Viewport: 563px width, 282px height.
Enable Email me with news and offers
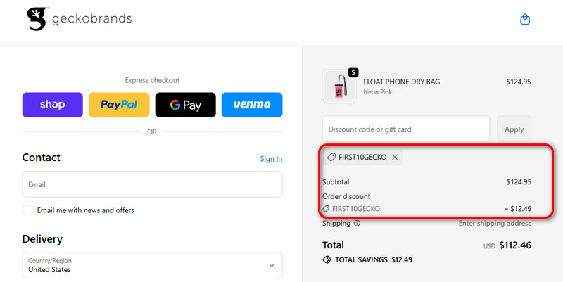click(27, 210)
